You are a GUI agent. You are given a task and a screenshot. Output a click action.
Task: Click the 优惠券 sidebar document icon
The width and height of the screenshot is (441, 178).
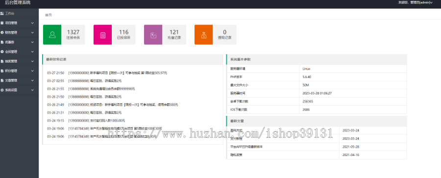[x=2, y=42]
